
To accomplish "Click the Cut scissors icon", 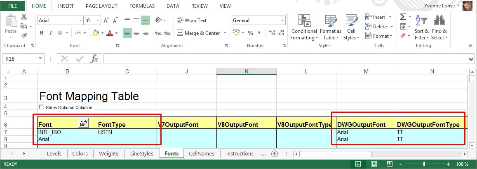I will tap(24, 17).
